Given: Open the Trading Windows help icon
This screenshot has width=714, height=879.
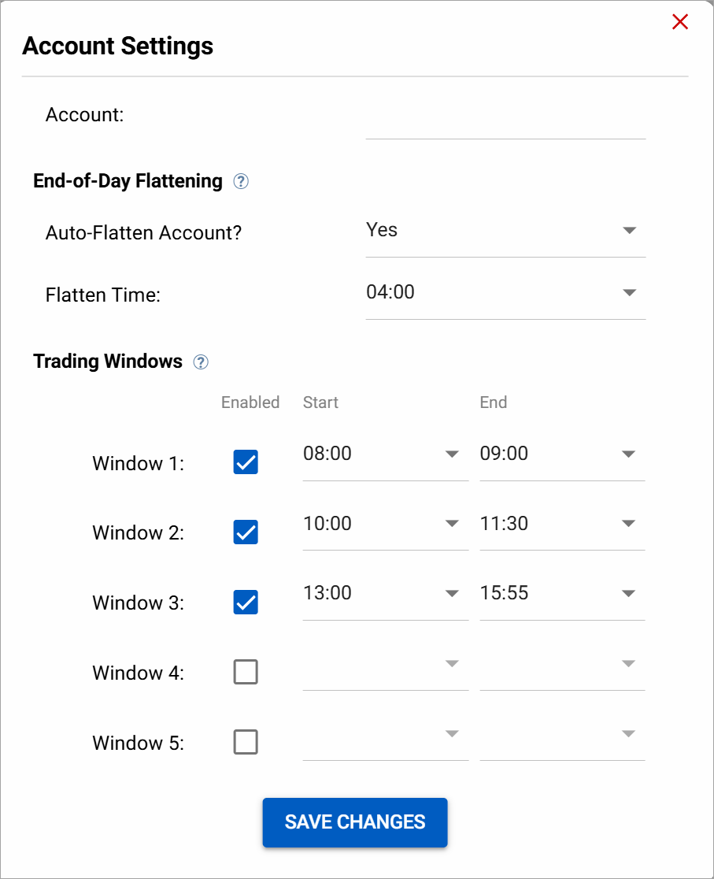Looking at the screenshot, I should click(x=201, y=362).
